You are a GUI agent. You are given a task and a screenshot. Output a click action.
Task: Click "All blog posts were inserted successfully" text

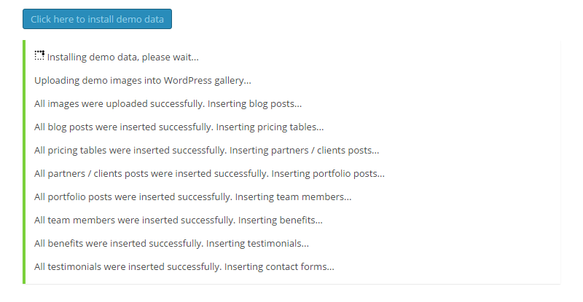click(x=122, y=127)
